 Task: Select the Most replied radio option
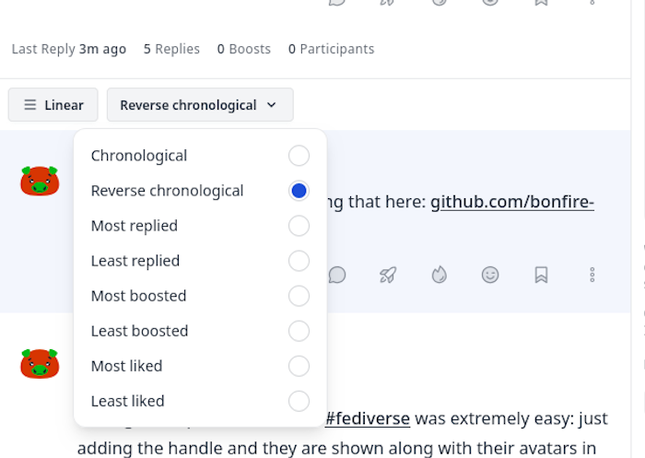299,226
